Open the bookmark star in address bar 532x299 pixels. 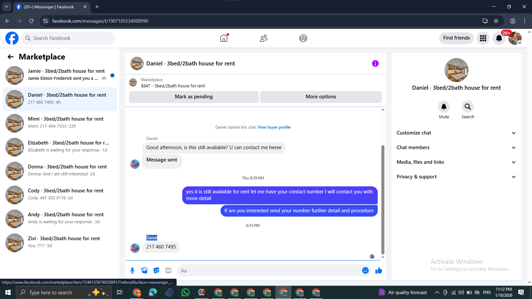point(496,21)
